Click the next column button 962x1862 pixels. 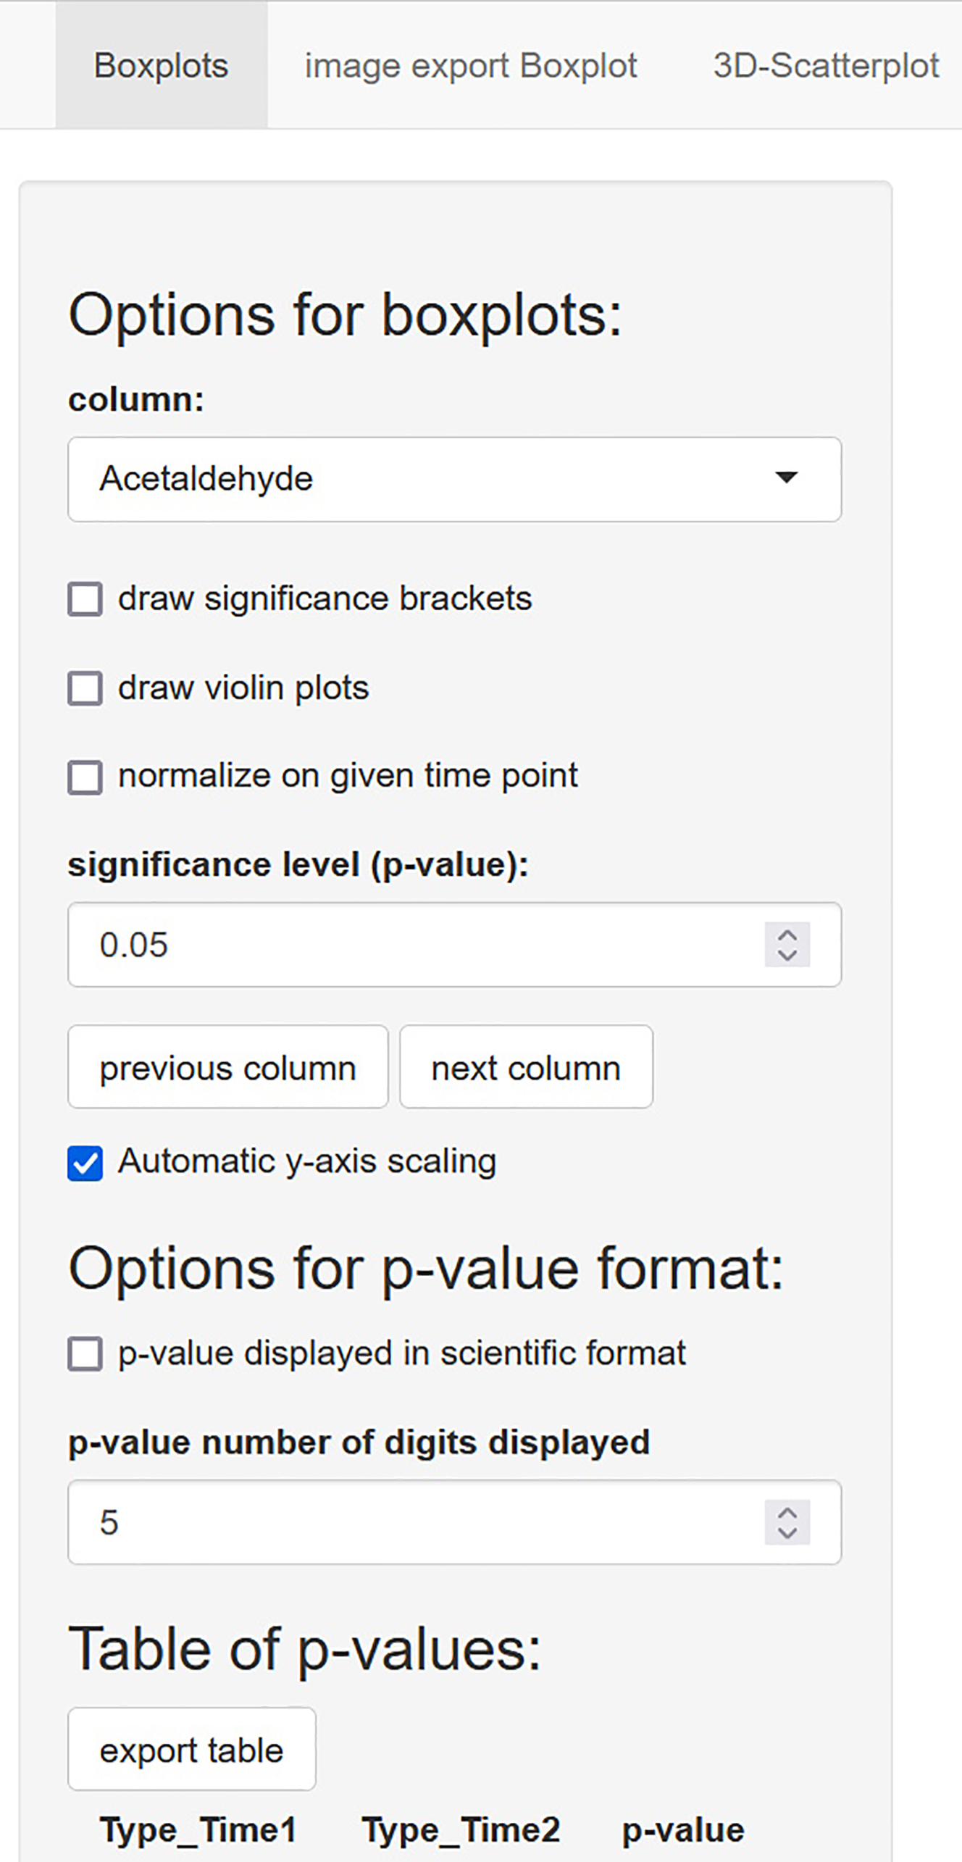tap(526, 1067)
